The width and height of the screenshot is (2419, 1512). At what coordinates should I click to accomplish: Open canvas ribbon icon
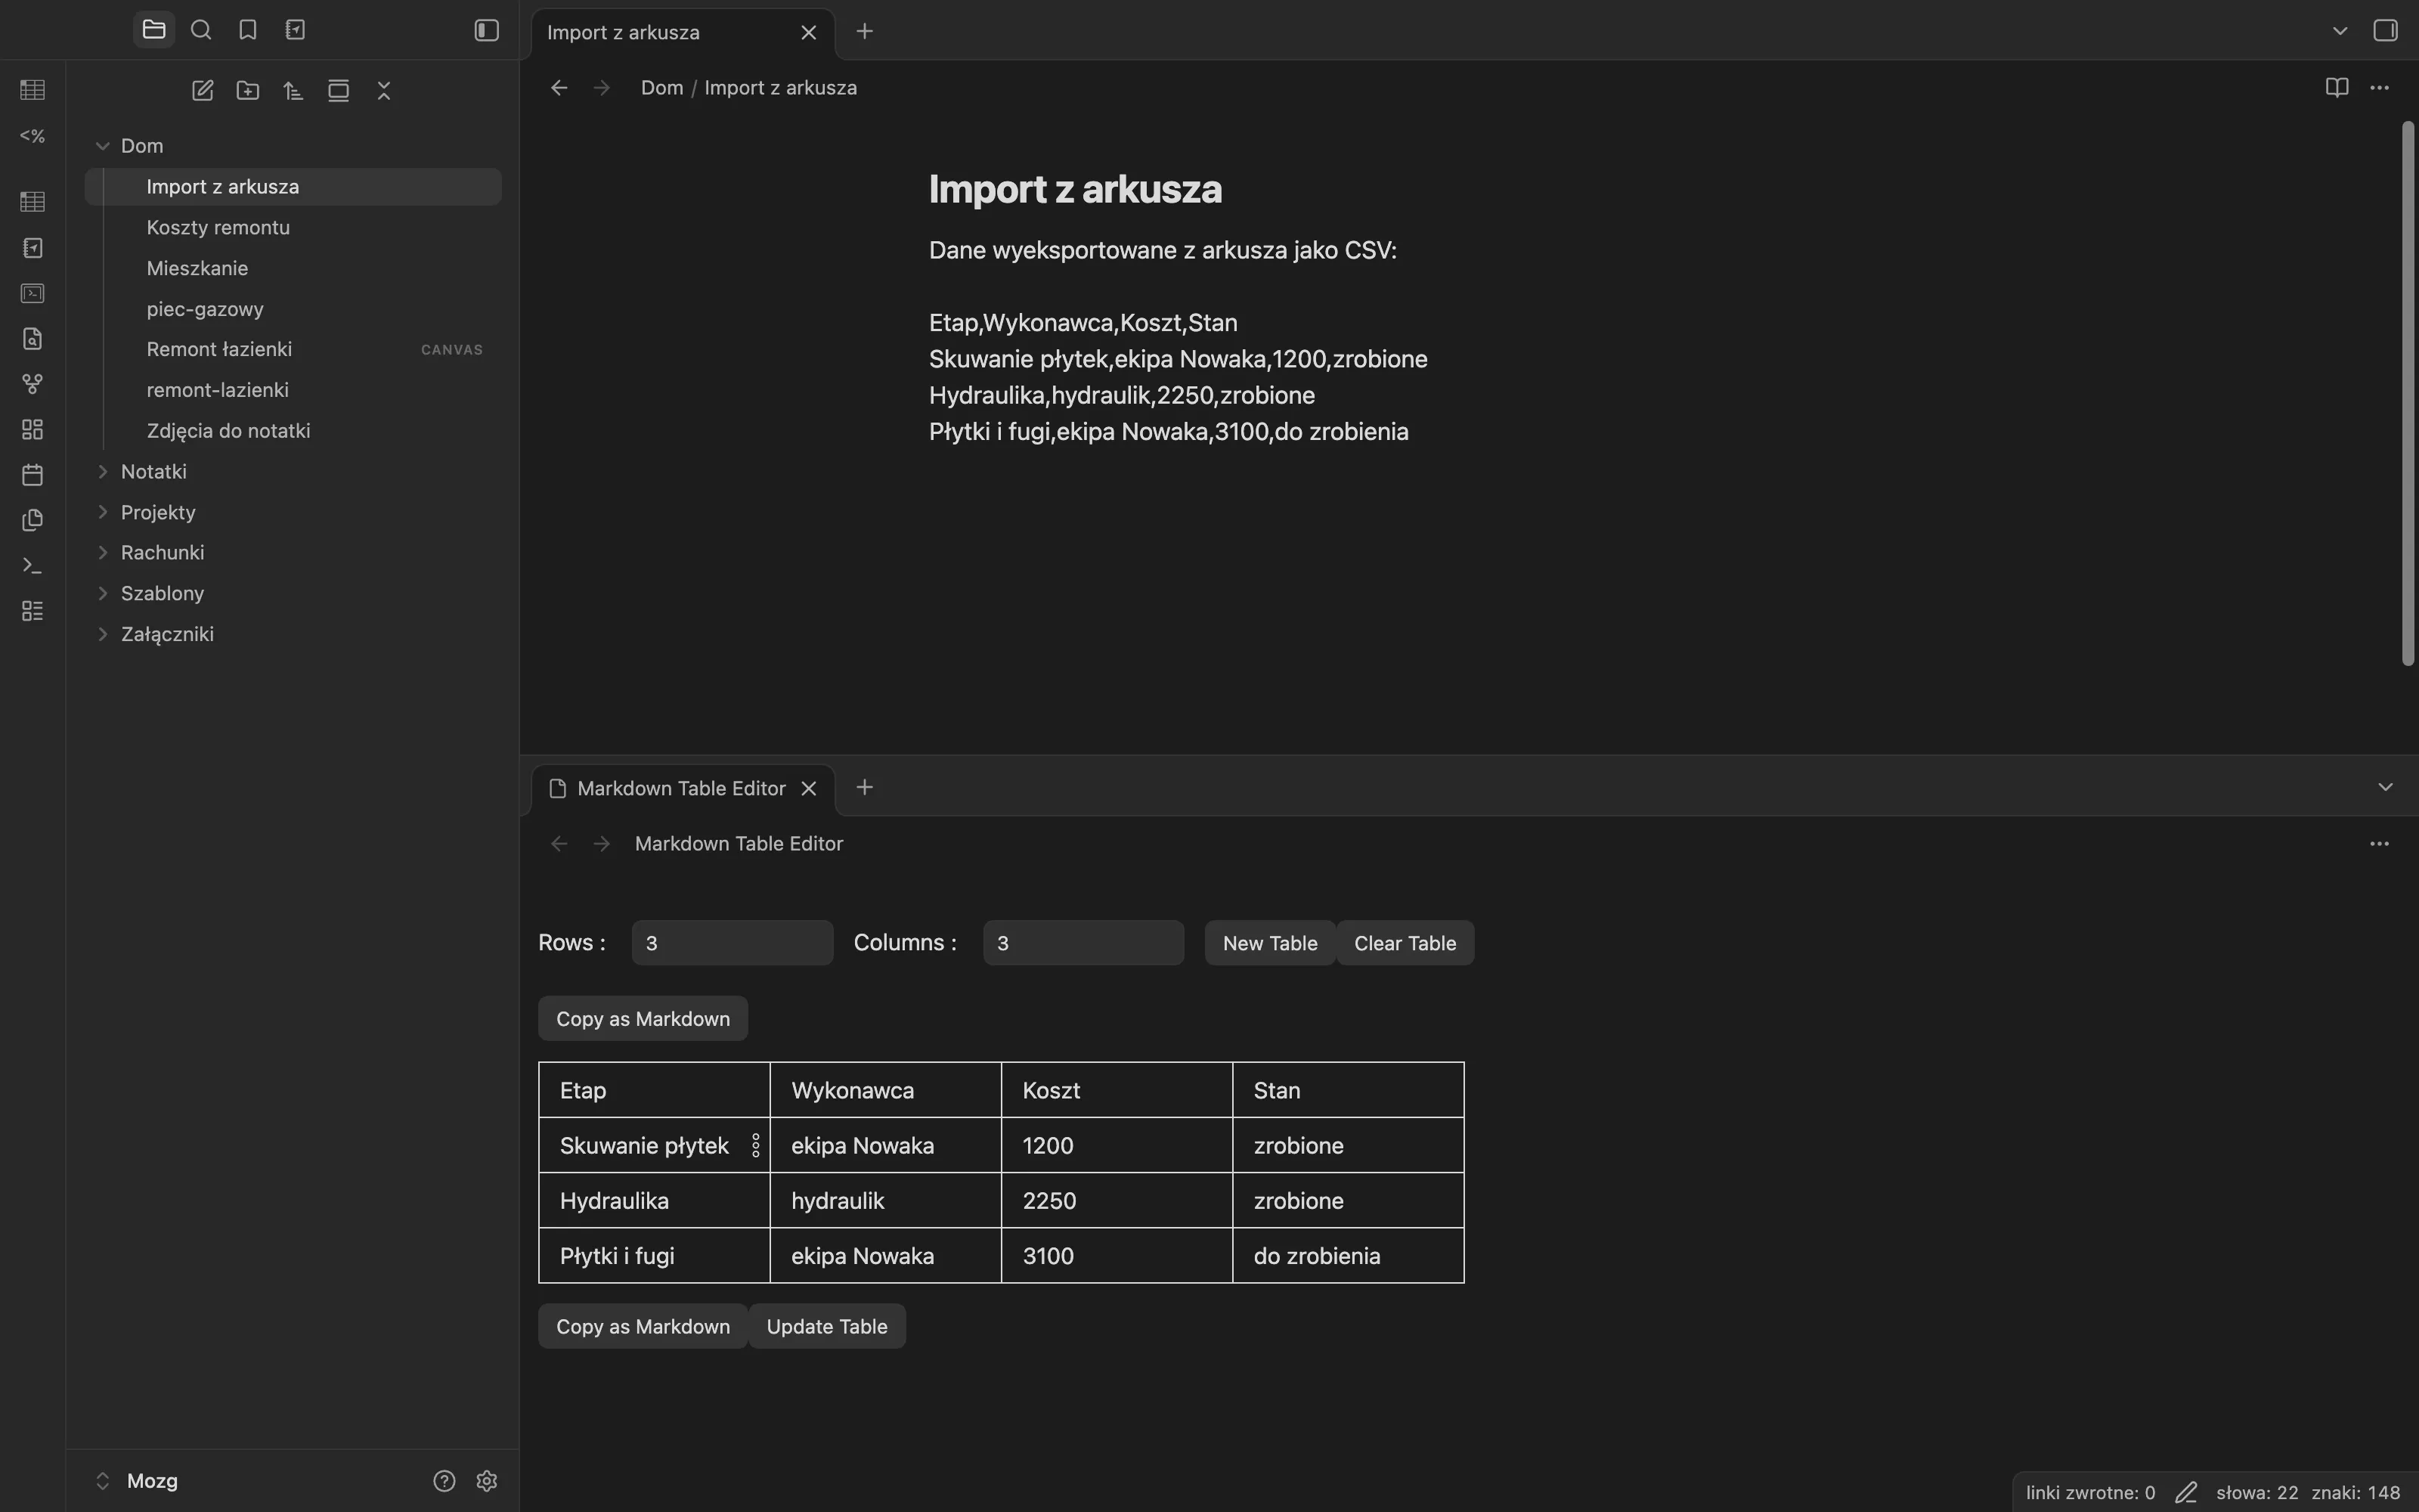point(32,430)
